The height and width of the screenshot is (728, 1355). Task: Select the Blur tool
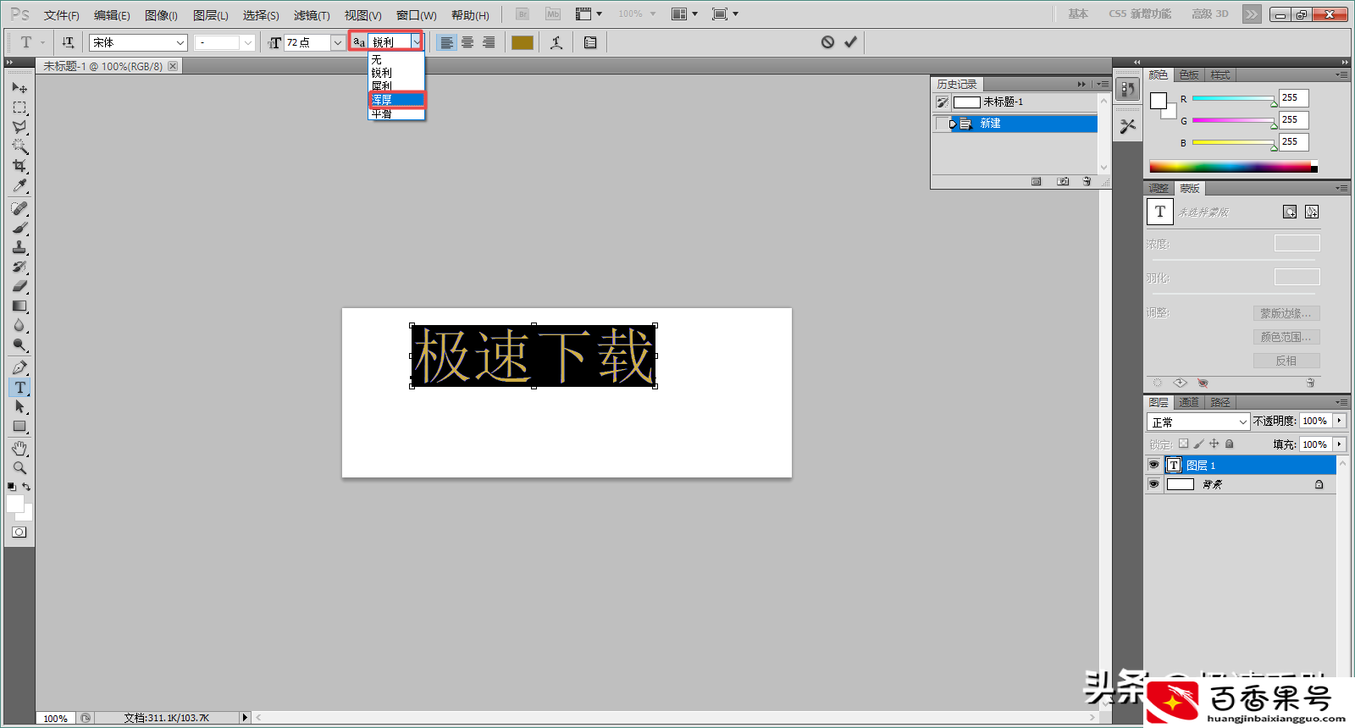tap(19, 325)
